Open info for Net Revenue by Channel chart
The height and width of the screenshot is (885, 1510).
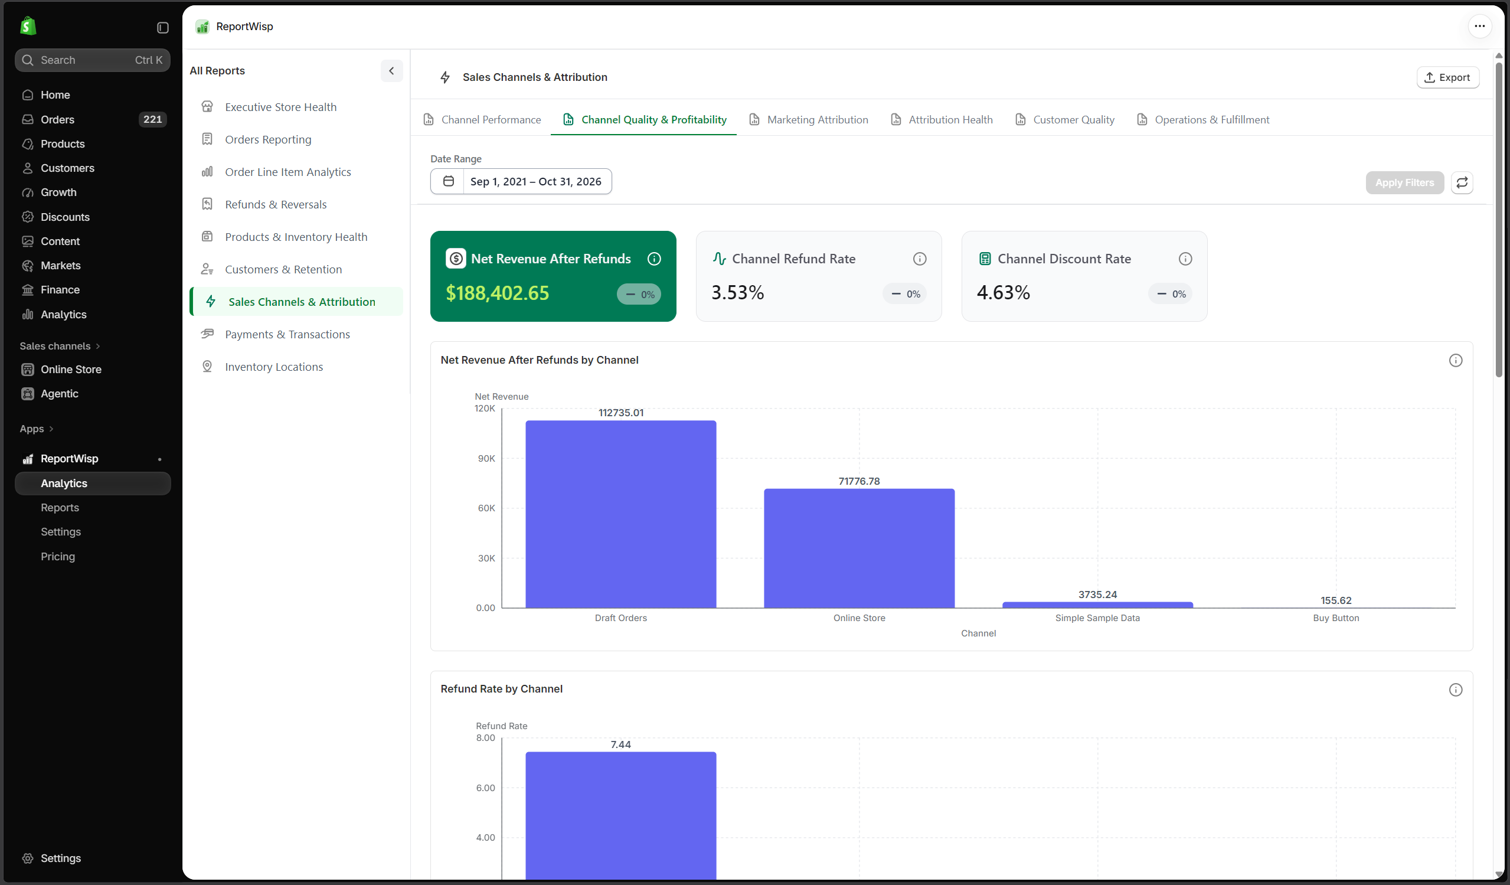pos(1455,360)
